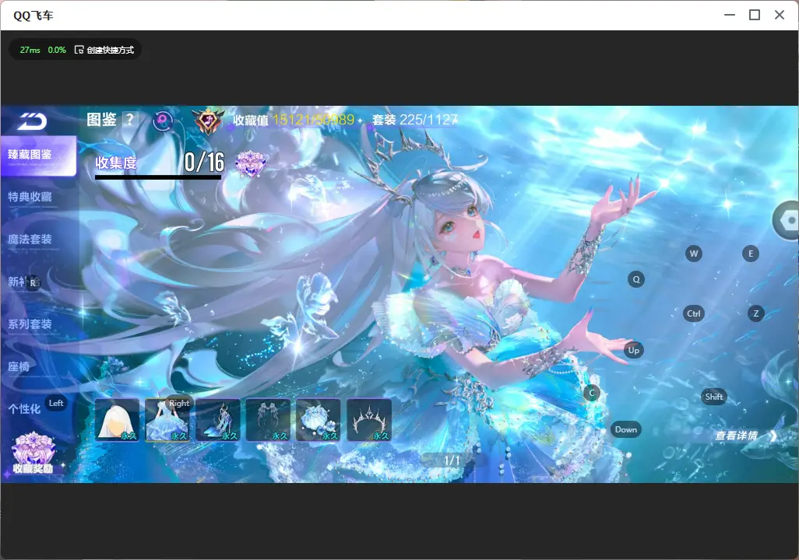Select the silver crown item thumbnail

click(x=369, y=419)
